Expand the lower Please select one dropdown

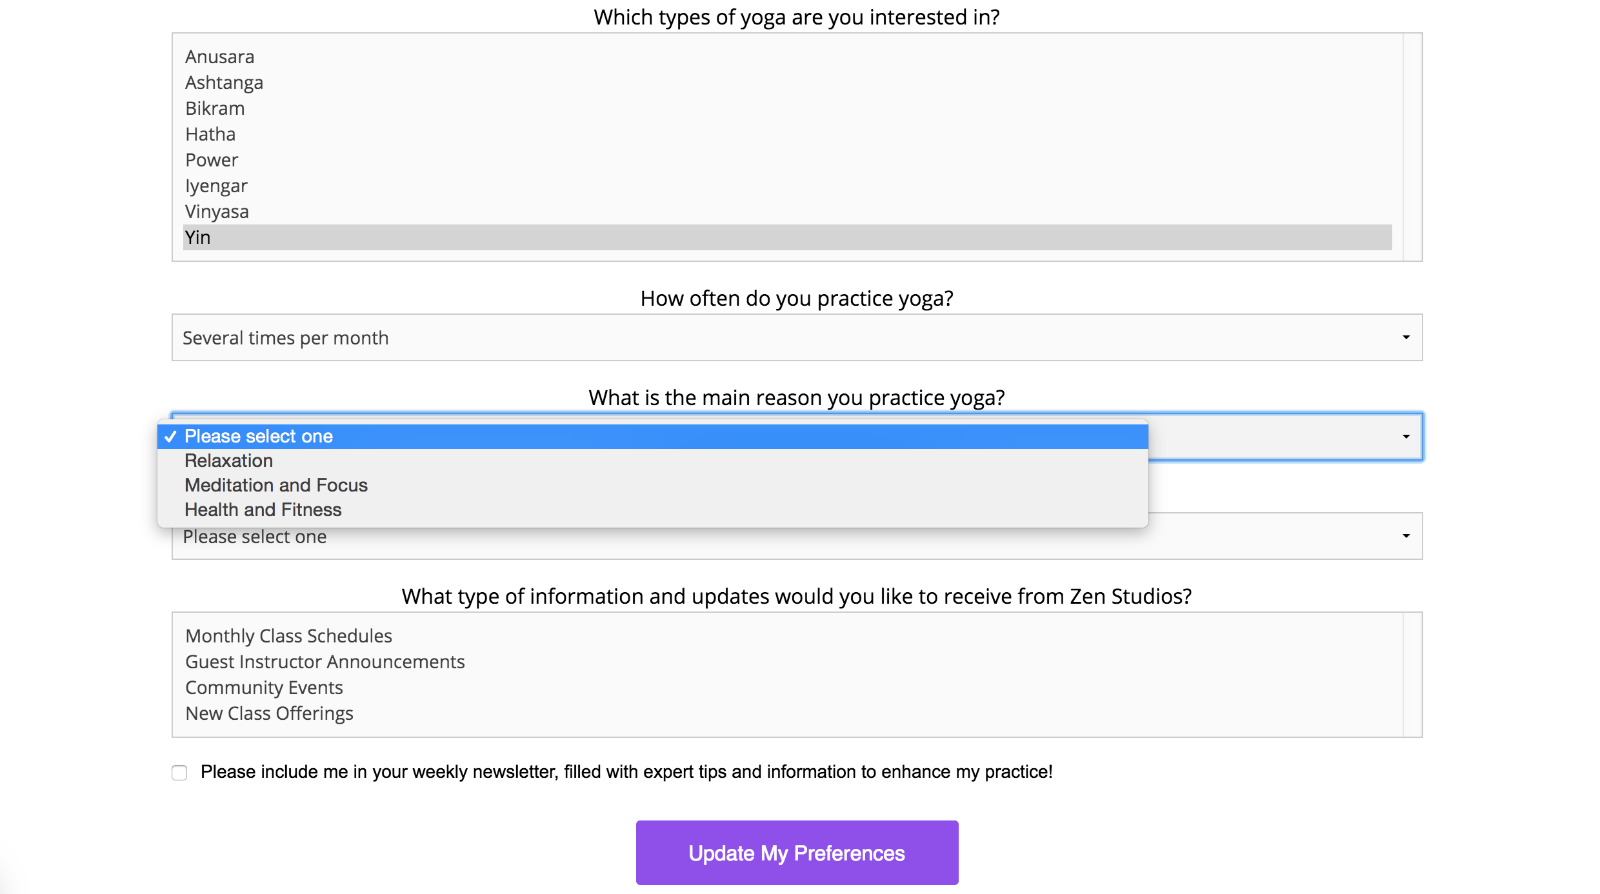coord(1406,536)
